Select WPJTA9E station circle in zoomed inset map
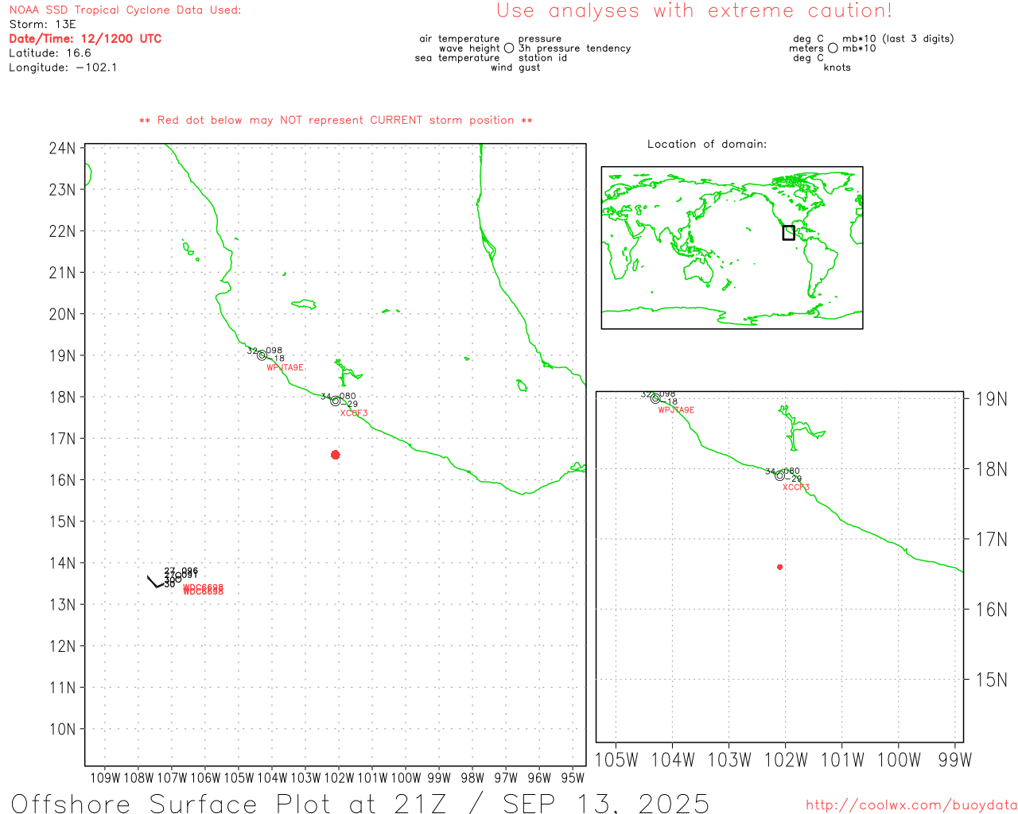This screenshot has width=1018, height=814. [655, 398]
